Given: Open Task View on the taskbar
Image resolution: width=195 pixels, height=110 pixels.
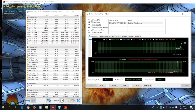Looking at the screenshot, I should [15, 107].
